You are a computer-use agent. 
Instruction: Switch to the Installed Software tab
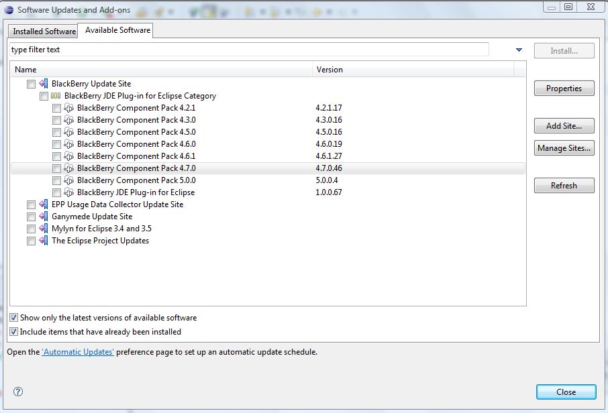click(44, 32)
